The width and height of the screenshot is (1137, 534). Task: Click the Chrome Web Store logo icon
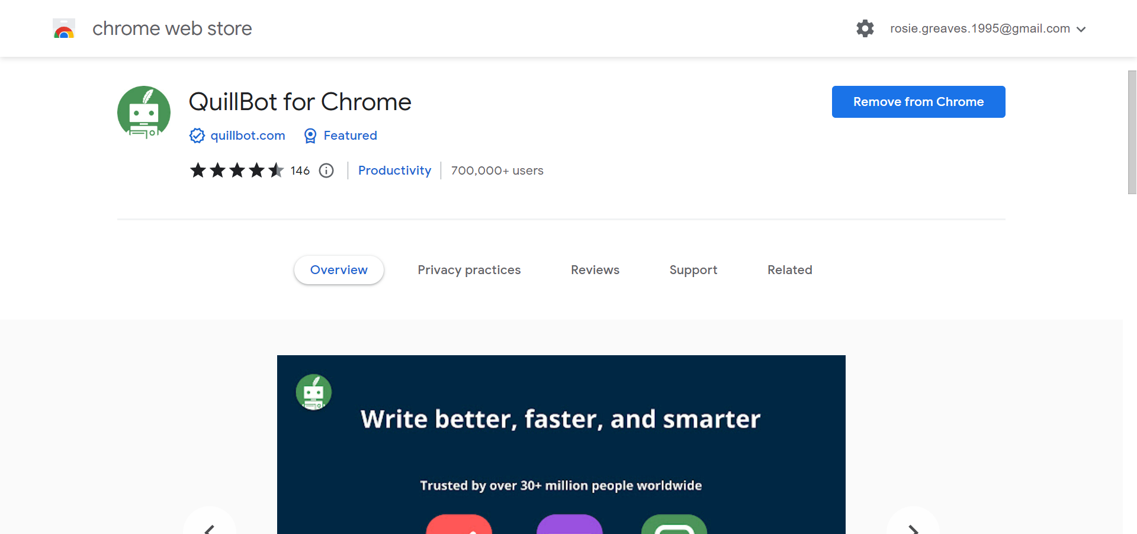[64, 28]
